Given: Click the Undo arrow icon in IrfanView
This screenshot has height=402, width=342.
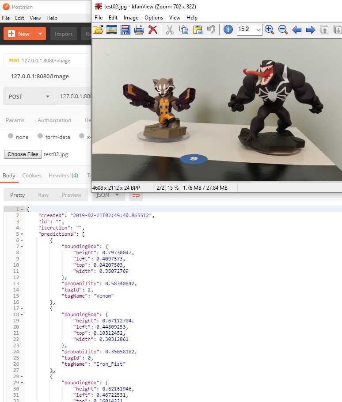Looking at the screenshot, I should [x=211, y=30].
